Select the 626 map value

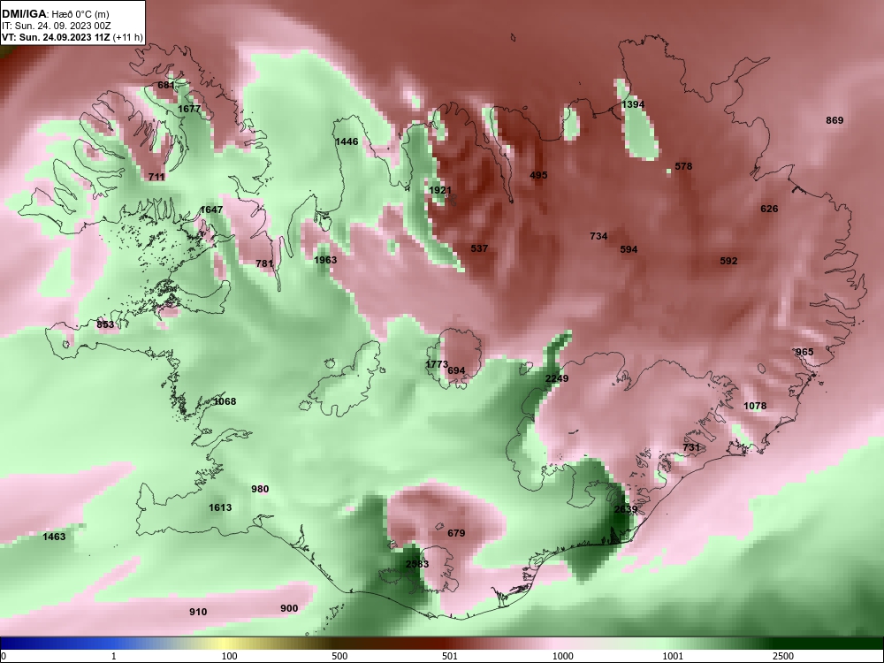click(x=769, y=209)
